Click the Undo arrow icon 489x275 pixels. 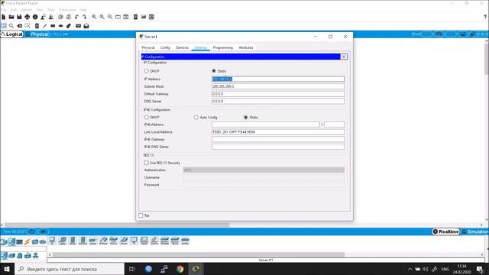[x=76, y=17]
